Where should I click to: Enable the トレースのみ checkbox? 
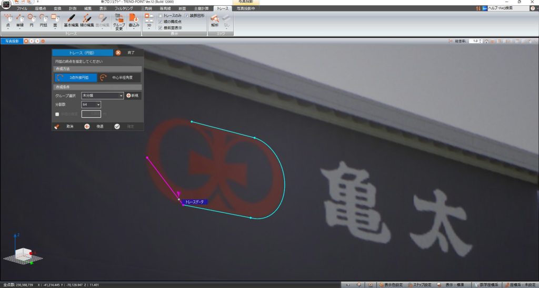[x=161, y=16]
